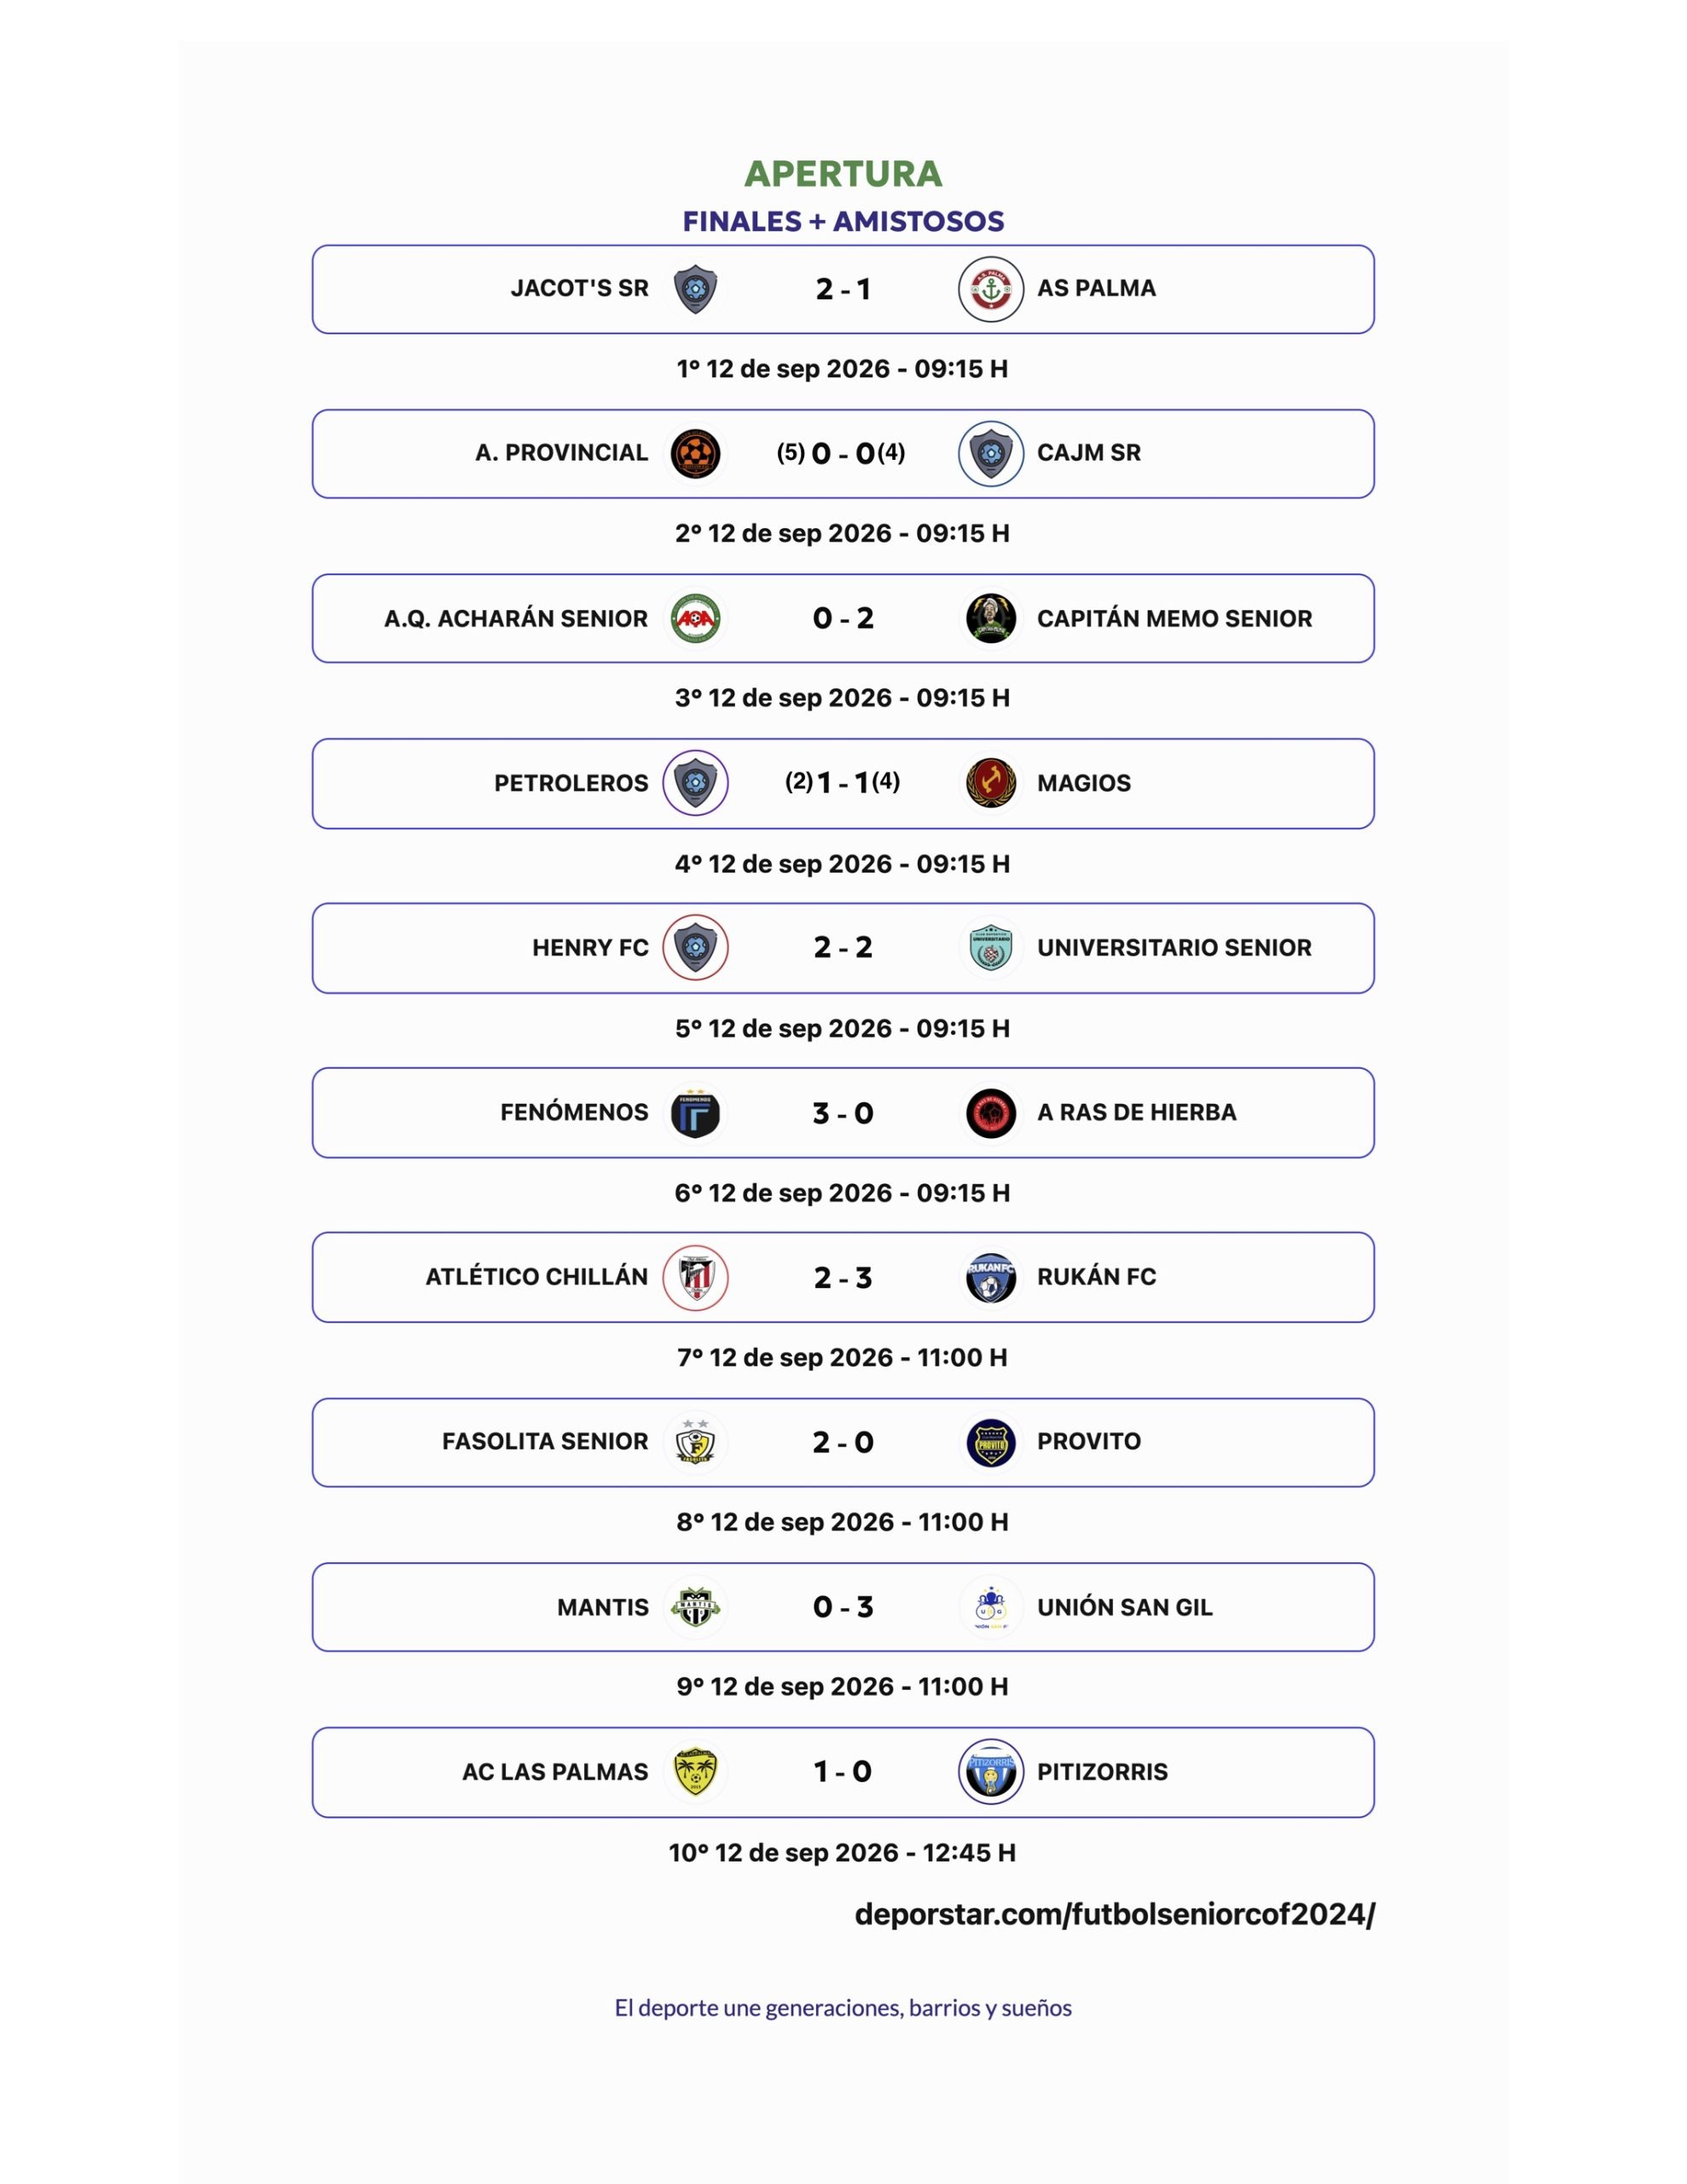Click the Universitario Senior crest

[990, 947]
